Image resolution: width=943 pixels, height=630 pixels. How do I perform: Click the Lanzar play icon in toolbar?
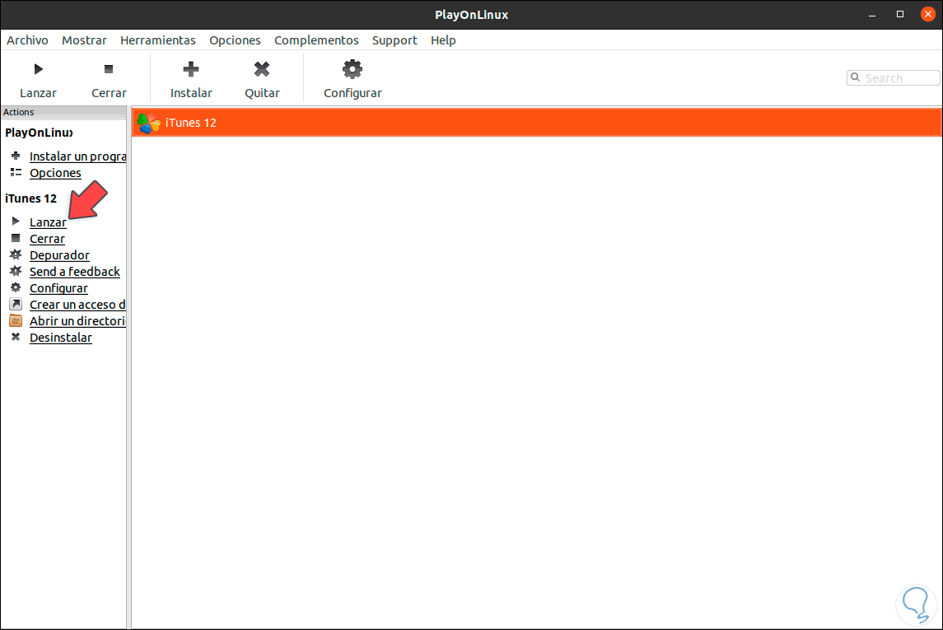[x=39, y=69]
